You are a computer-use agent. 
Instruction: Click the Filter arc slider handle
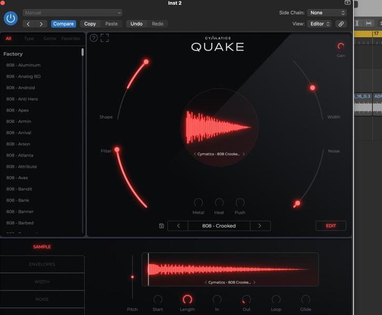(117, 150)
